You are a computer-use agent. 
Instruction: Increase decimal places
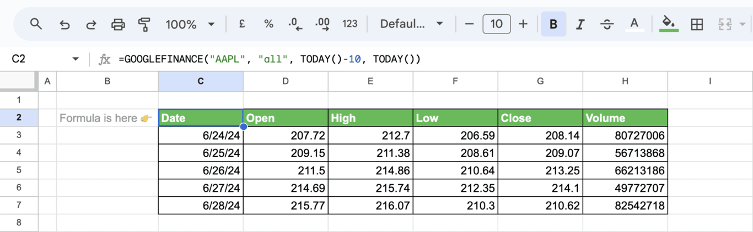point(322,24)
